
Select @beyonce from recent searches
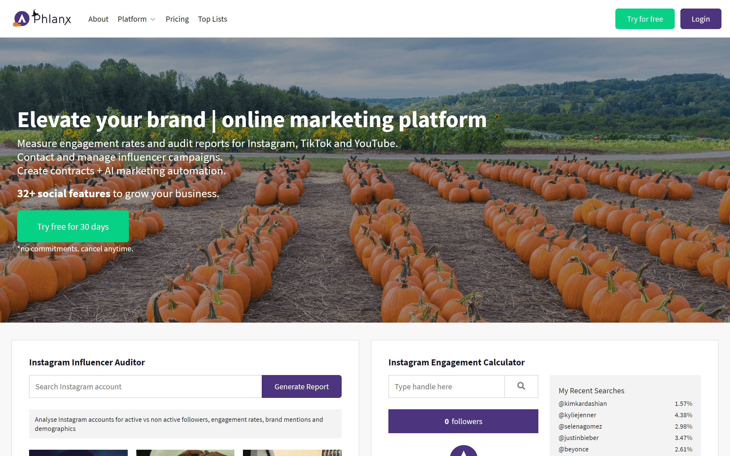[573, 449]
